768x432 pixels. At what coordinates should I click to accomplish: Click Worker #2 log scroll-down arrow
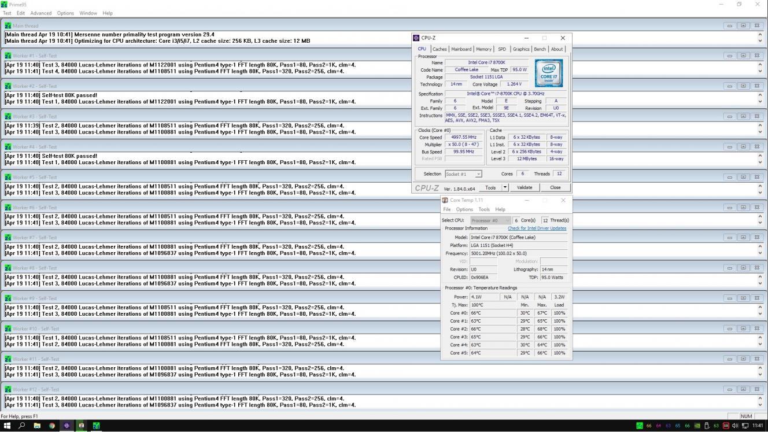point(760,102)
